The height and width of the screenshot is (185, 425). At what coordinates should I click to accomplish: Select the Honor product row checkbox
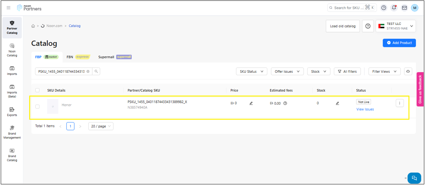[37, 106]
